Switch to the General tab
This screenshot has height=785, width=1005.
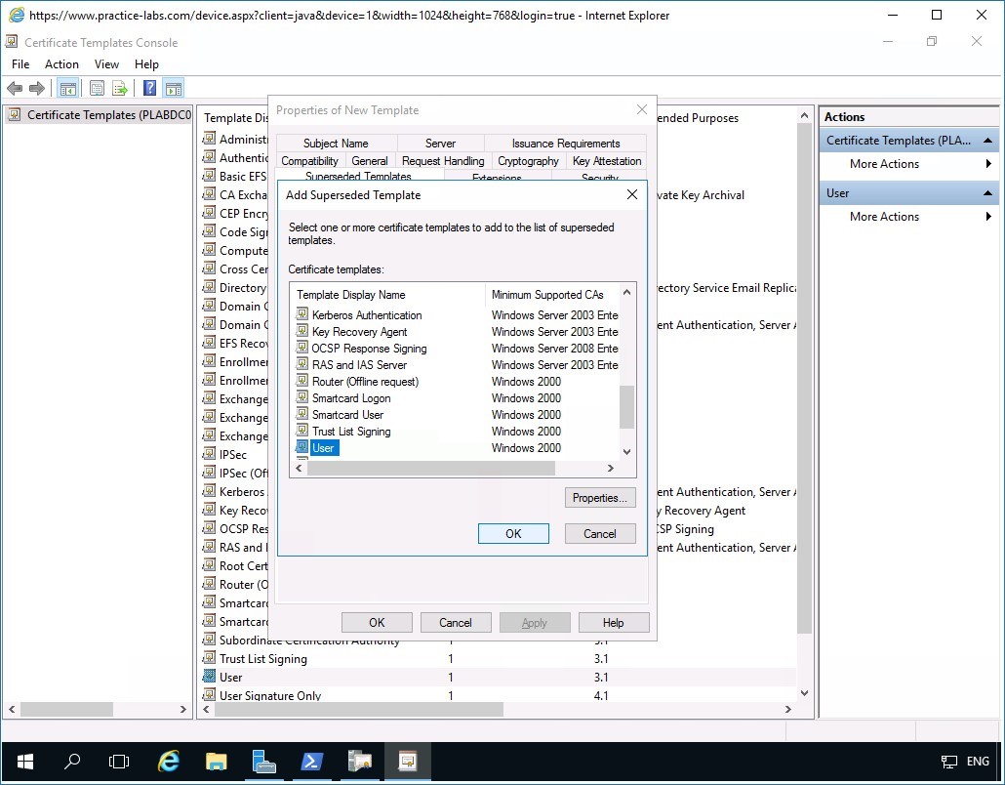pos(369,161)
